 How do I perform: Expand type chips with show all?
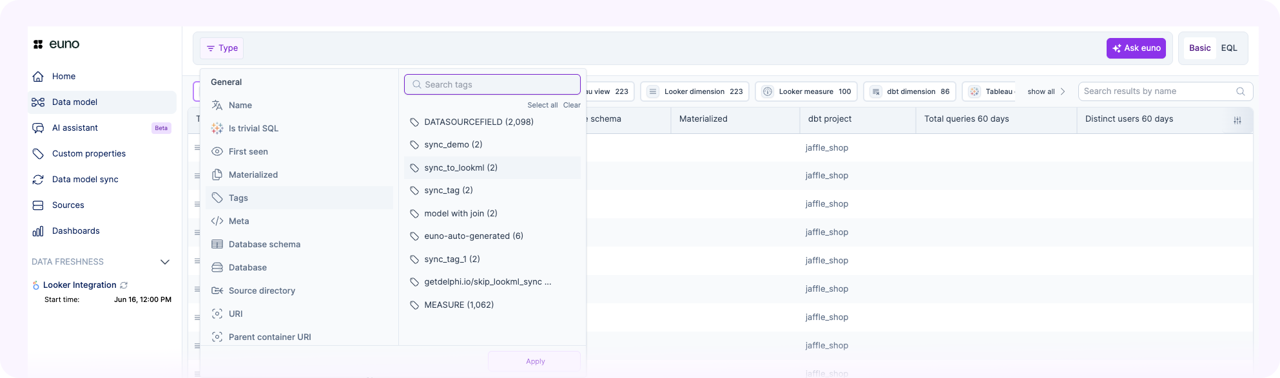point(1046,91)
